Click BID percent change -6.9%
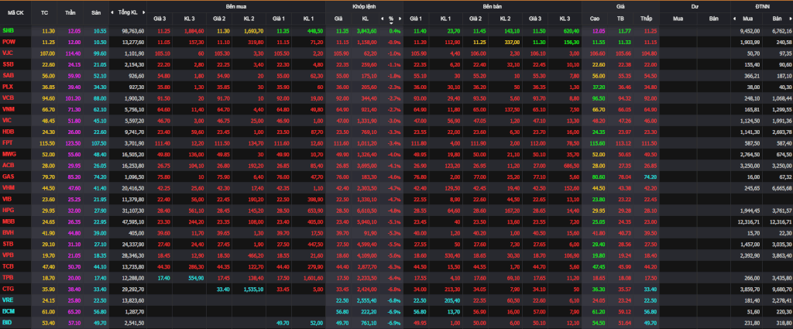This screenshot has width=793, height=329. [x=394, y=322]
